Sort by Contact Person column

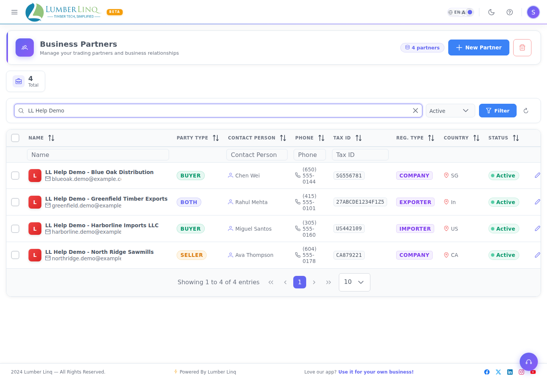click(x=283, y=138)
